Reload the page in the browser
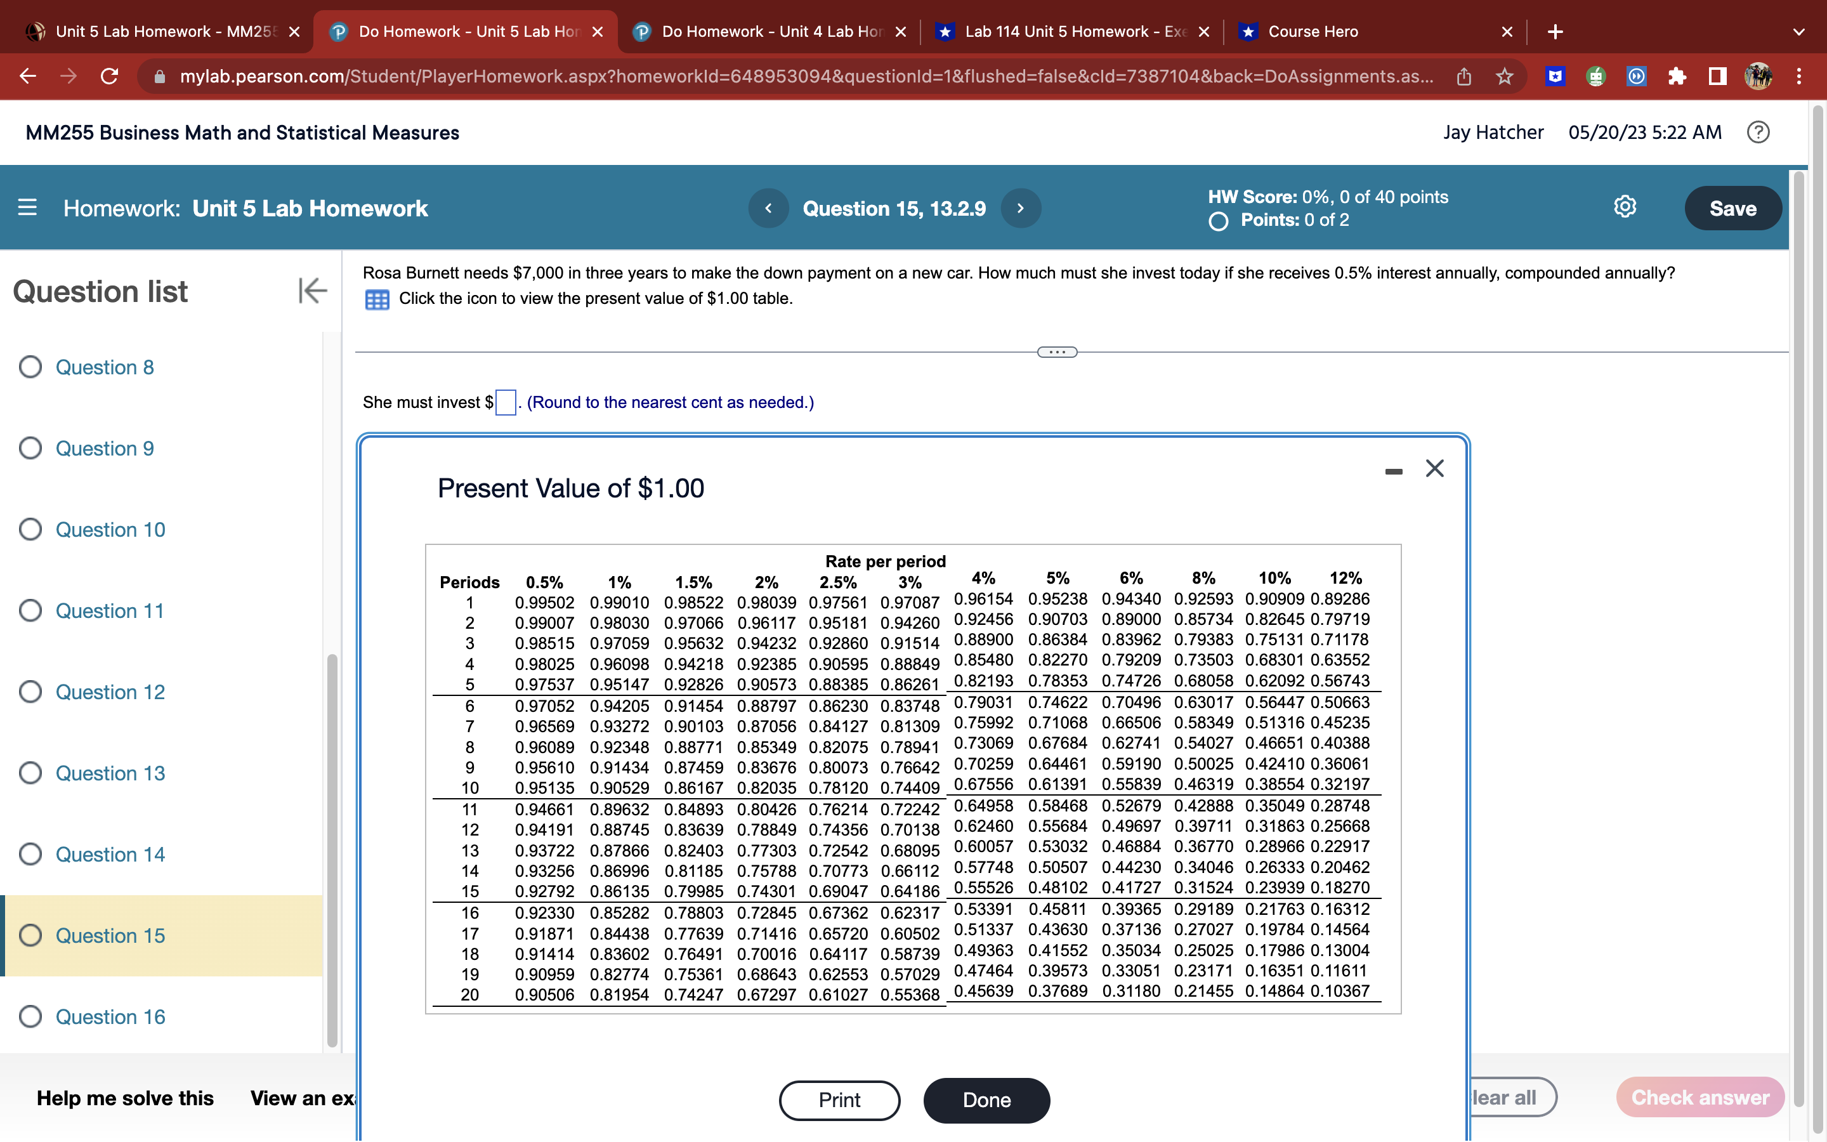 [110, 76]
